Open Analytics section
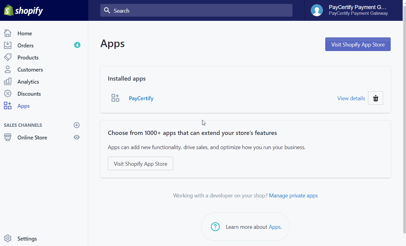The width and height of the screenshot is (406, 246). (x=28, y=81)
